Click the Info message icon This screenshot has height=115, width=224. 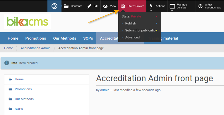pos(7,63)
